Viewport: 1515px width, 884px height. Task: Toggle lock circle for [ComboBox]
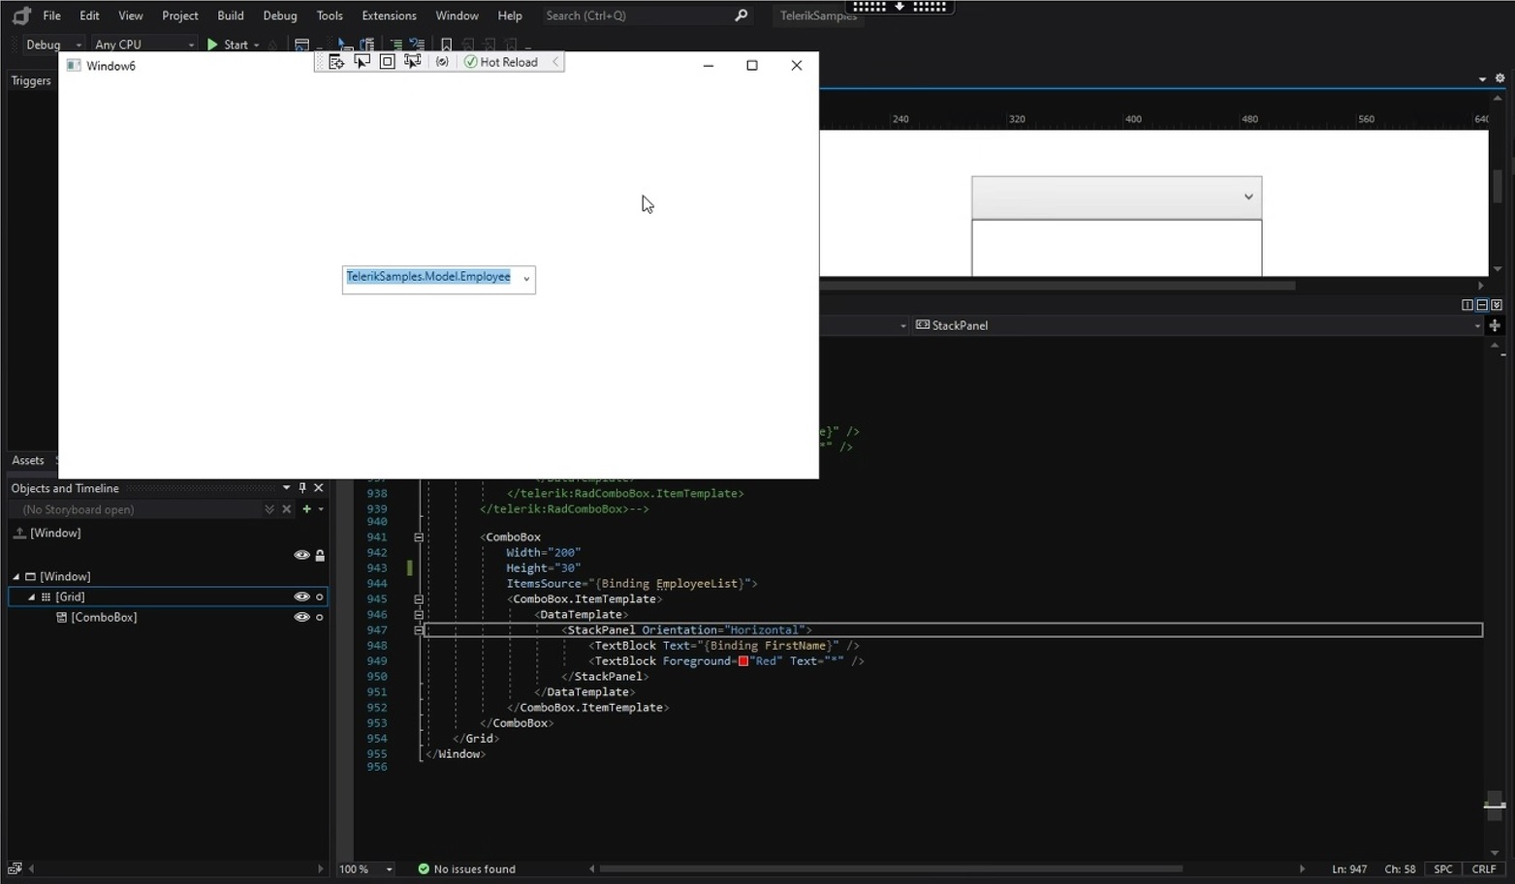320,618
